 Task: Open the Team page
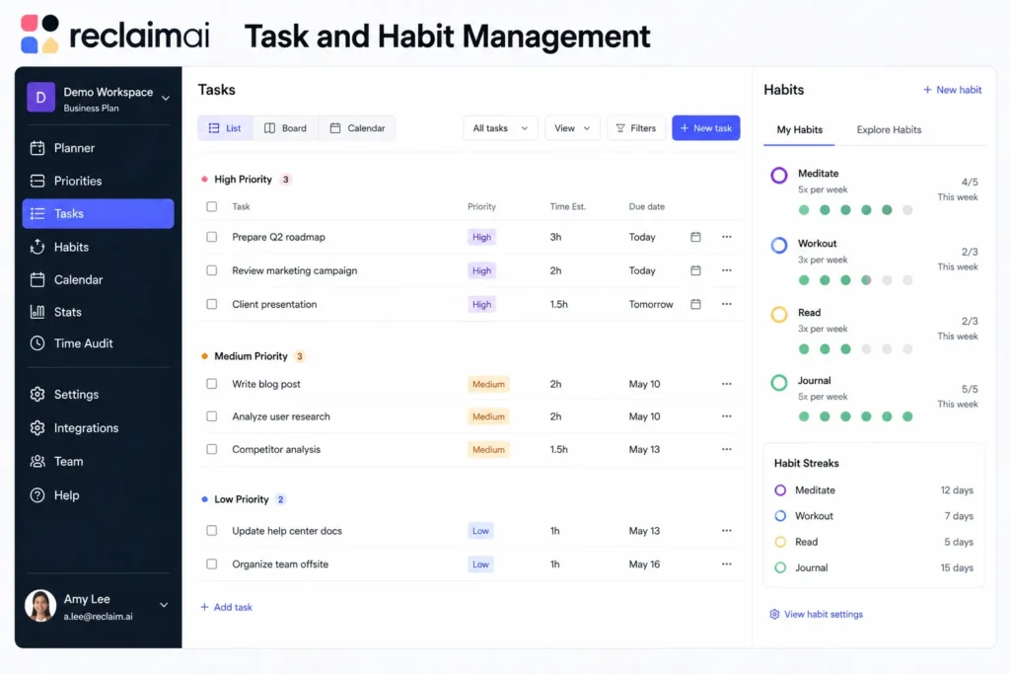[98, 462]
